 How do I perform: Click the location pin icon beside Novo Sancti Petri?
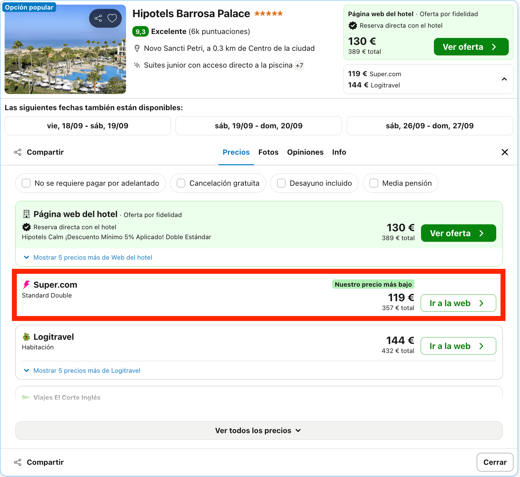tap(137, 48)
